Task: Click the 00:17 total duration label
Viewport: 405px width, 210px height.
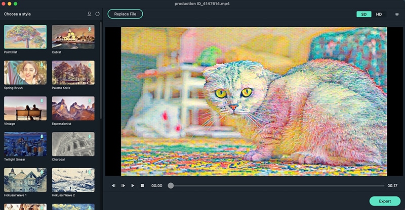Action: [x=392, y=186]
